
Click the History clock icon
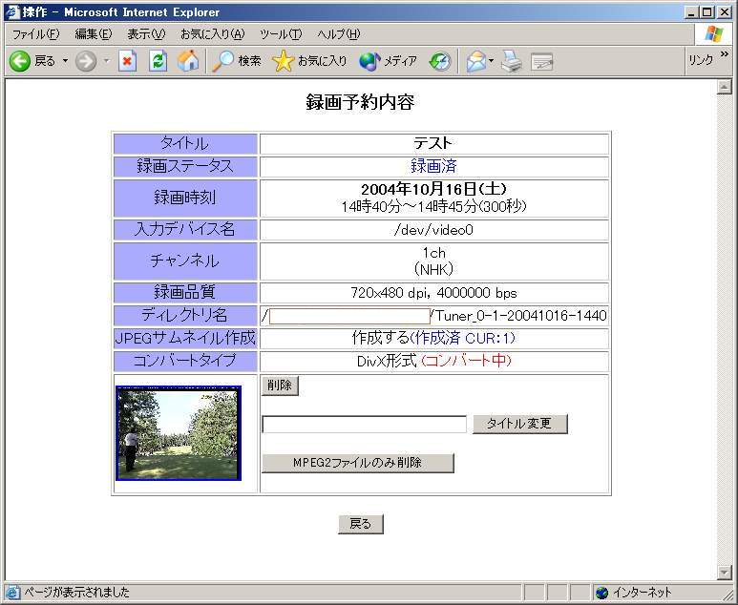(x=439, y=61)
